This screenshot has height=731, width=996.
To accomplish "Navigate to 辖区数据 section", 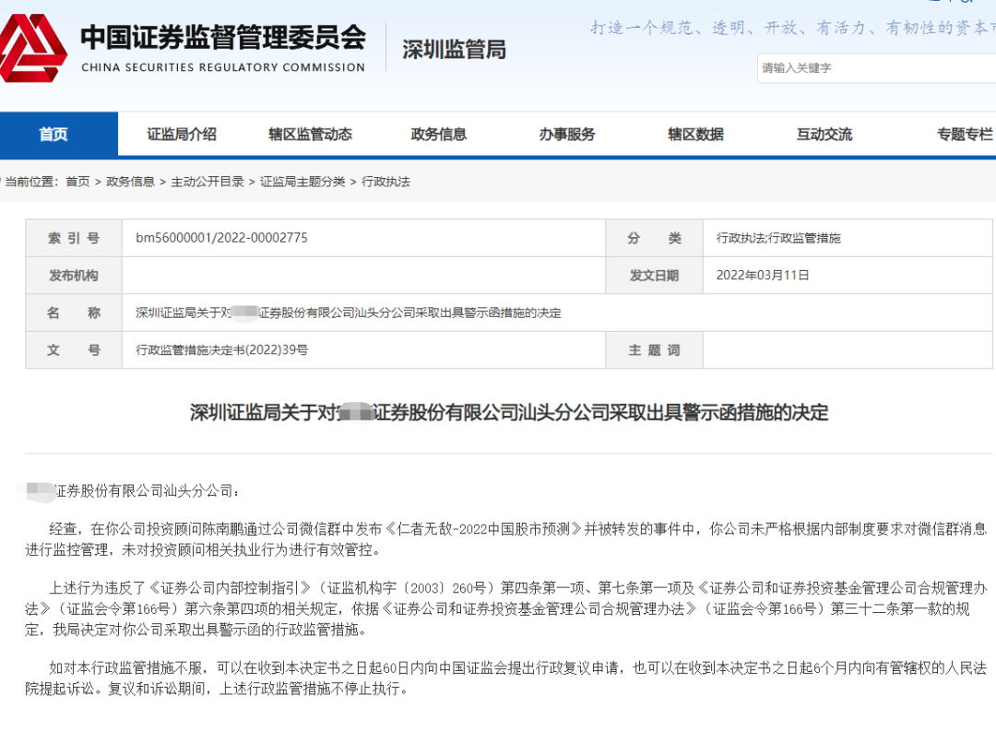I will pyautogui.click(x=695, y=135).
